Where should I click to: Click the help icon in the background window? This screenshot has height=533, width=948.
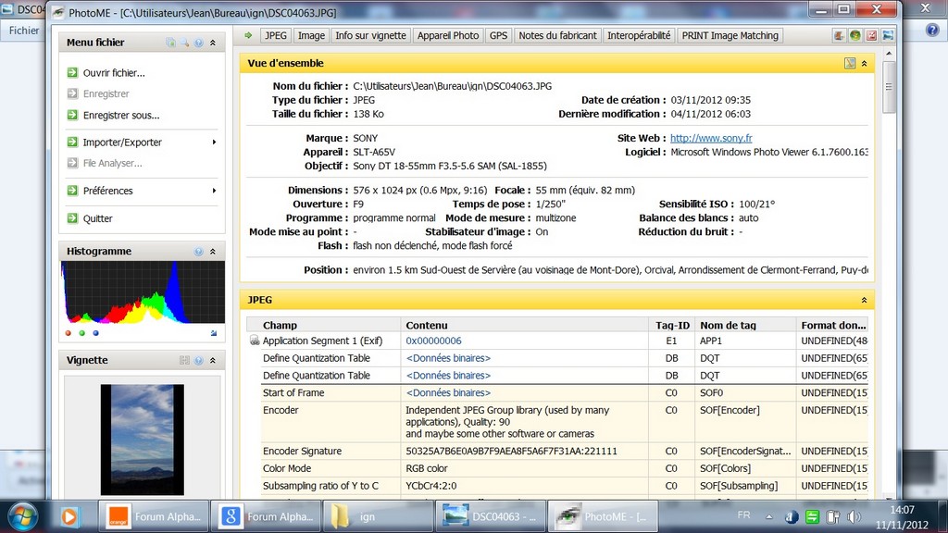click(x=932, y=31)
